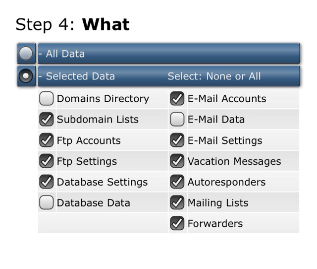This screenshot has height=269, width=317.
Task: Click the Selected Data header label
Action: click(x=80, y=76)
